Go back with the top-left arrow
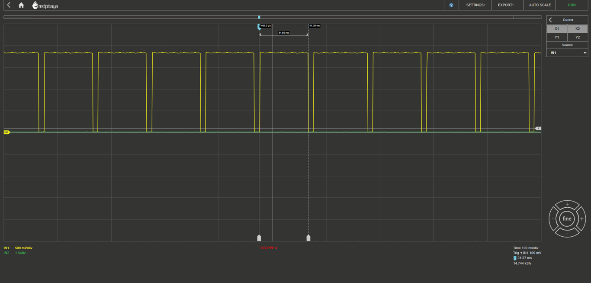The height and width of the screenshot is (283, 591). (9, 5)
